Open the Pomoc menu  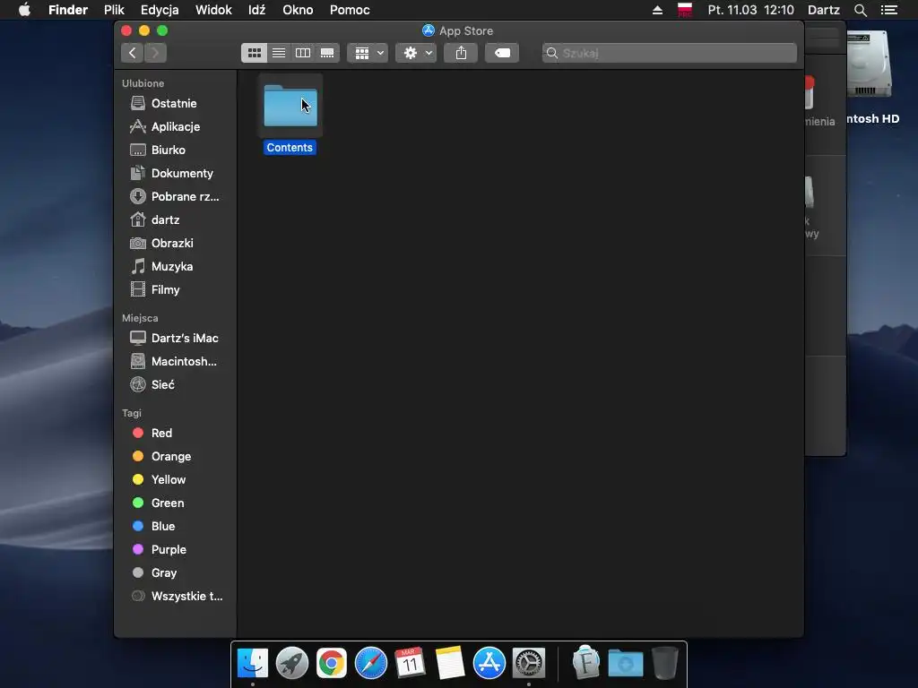pyautogui.click(x=350, y=10)
